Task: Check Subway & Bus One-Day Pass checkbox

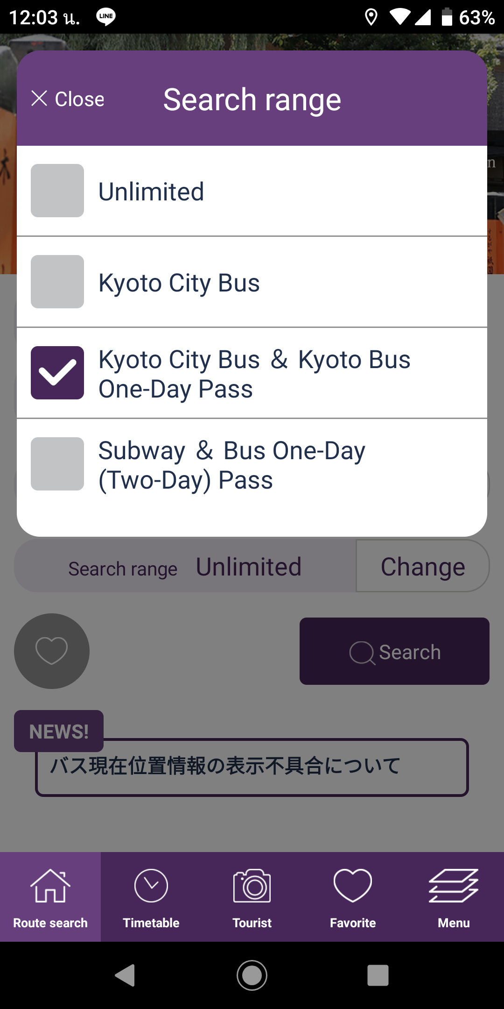Action: (x=57, y=464)
